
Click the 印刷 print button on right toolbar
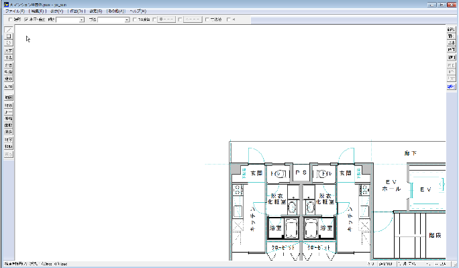[451, 58]
